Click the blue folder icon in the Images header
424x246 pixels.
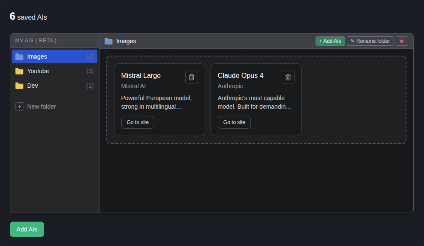pos(108,41)
